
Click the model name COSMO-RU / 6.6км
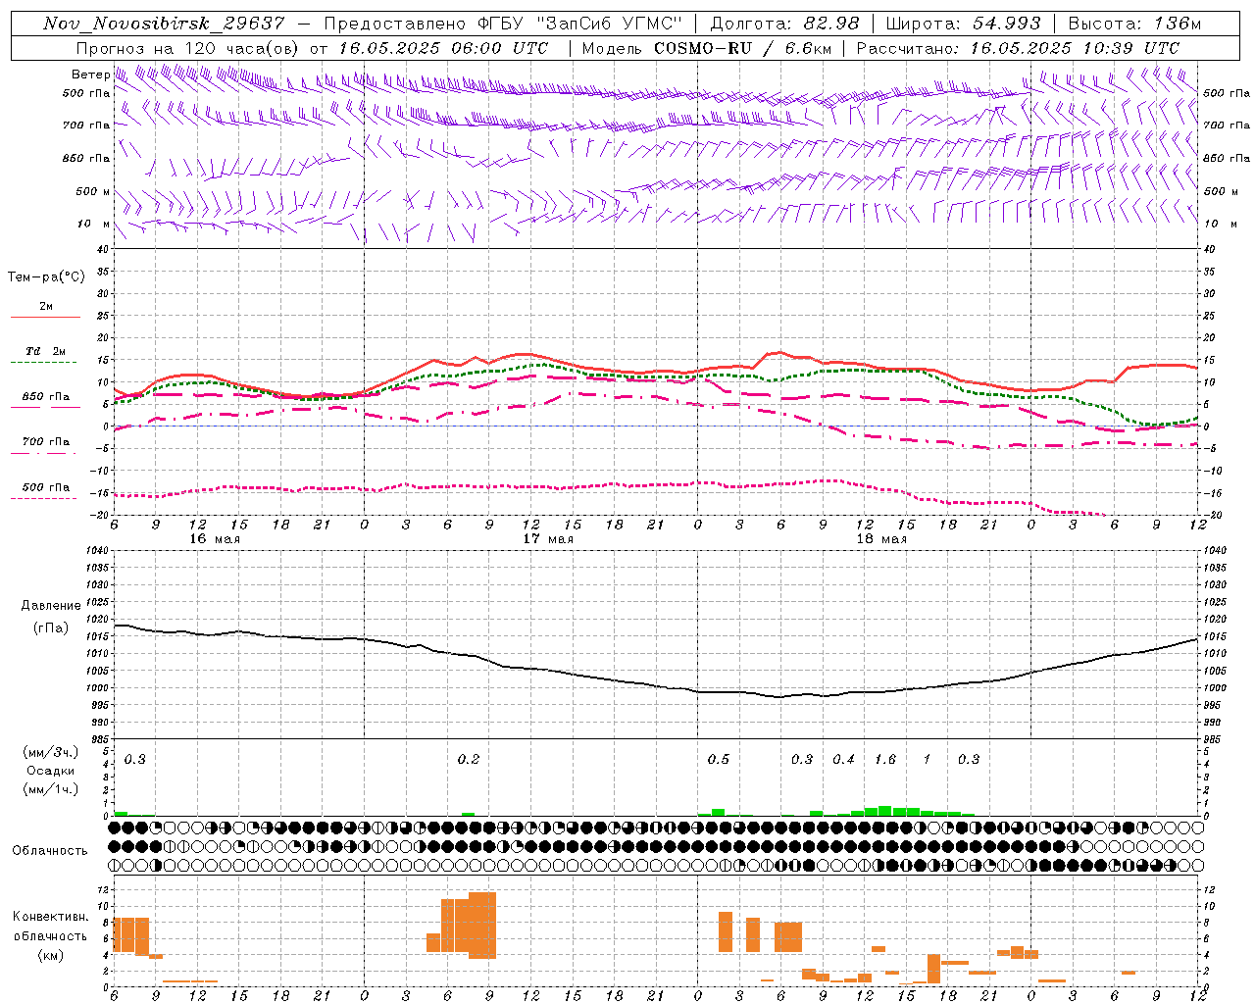[x=742, y=48]
